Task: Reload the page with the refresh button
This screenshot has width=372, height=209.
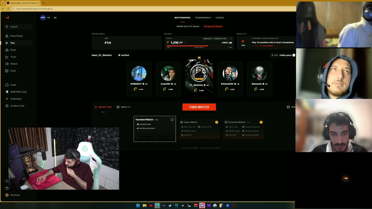Action: tap(8, 9)
